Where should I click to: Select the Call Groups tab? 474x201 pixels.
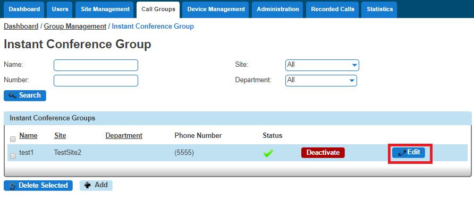(158, 10)
